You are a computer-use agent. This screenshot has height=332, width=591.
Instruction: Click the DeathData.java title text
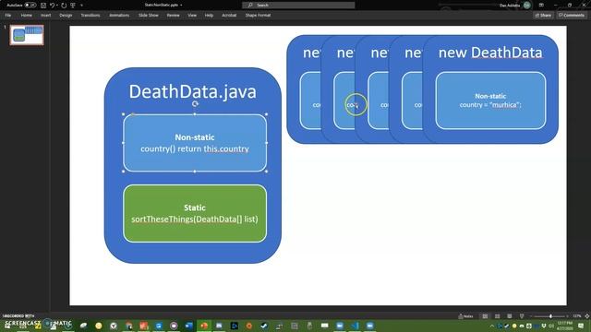[x=193, y=91]
